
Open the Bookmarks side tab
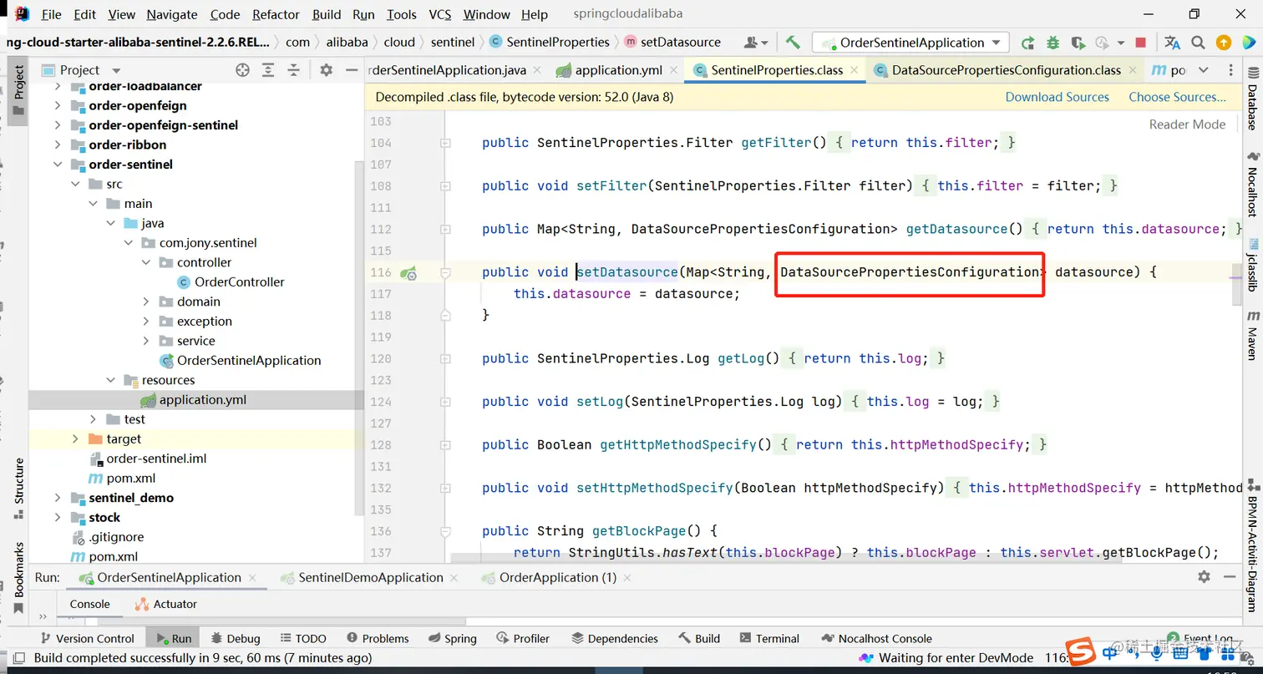click(x=18, y=576)
